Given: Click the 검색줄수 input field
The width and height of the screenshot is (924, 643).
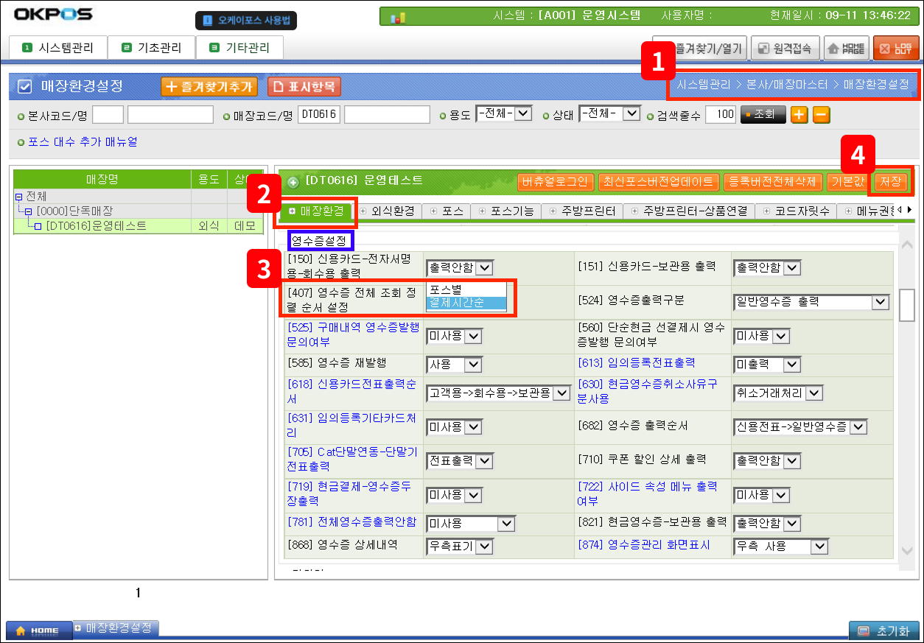Looking at the screenshot, I should pos(720,115).
